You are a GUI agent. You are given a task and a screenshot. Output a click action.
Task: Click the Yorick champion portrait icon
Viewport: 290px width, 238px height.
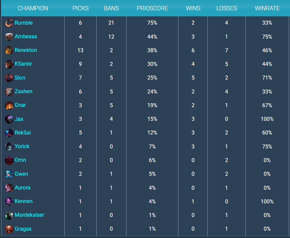(9, 146)
